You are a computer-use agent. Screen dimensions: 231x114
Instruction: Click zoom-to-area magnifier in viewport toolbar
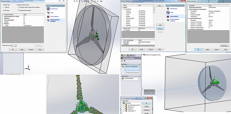pyautogui.click(x=77, y=1)
